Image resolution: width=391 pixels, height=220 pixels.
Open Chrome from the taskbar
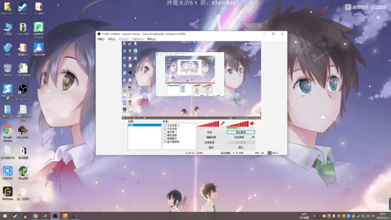tap(35, 216)
